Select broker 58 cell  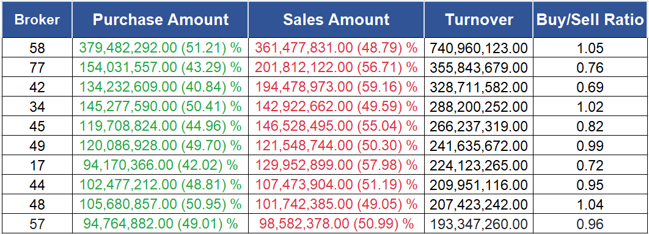pos(37,48)
